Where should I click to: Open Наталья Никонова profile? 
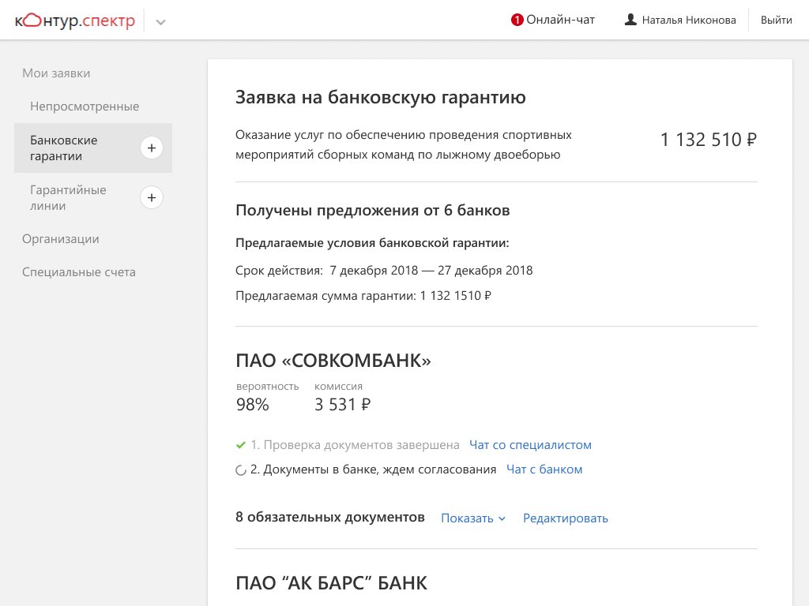[x=688, y=20]
